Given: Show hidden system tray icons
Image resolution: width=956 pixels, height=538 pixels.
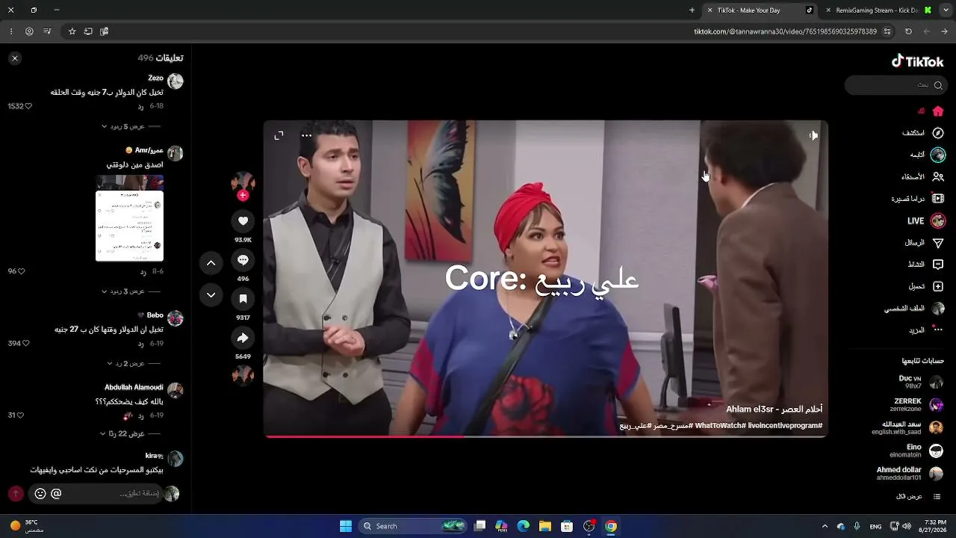Looking at the screenshot, I should tap(825, 526).
